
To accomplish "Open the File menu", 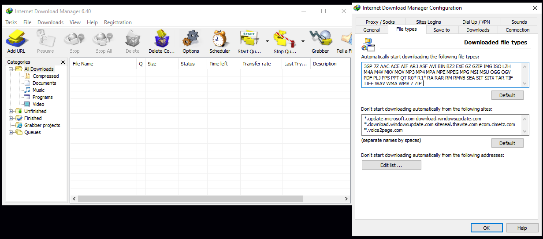I will (x=27, y=22).
